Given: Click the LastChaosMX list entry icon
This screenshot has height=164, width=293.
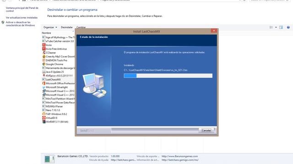Looking at the screenshot, I should click(44, 79).
